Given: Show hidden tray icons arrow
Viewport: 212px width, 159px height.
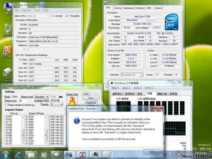Looking at the screenshot, I should click(174, 155).
